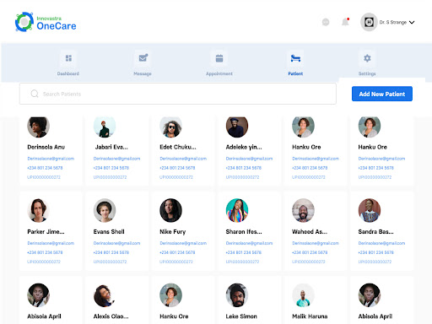Click the Add New Patient button

tap(382, 94)
